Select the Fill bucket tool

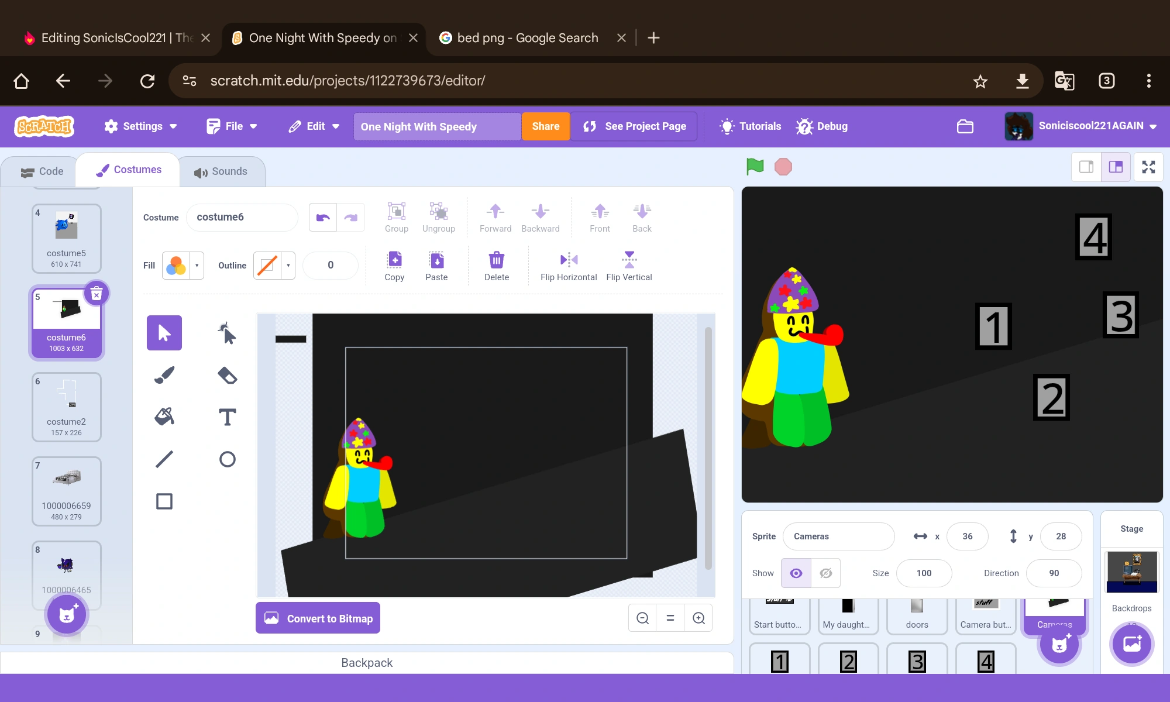pyautogui.click(x=164, y=417)
